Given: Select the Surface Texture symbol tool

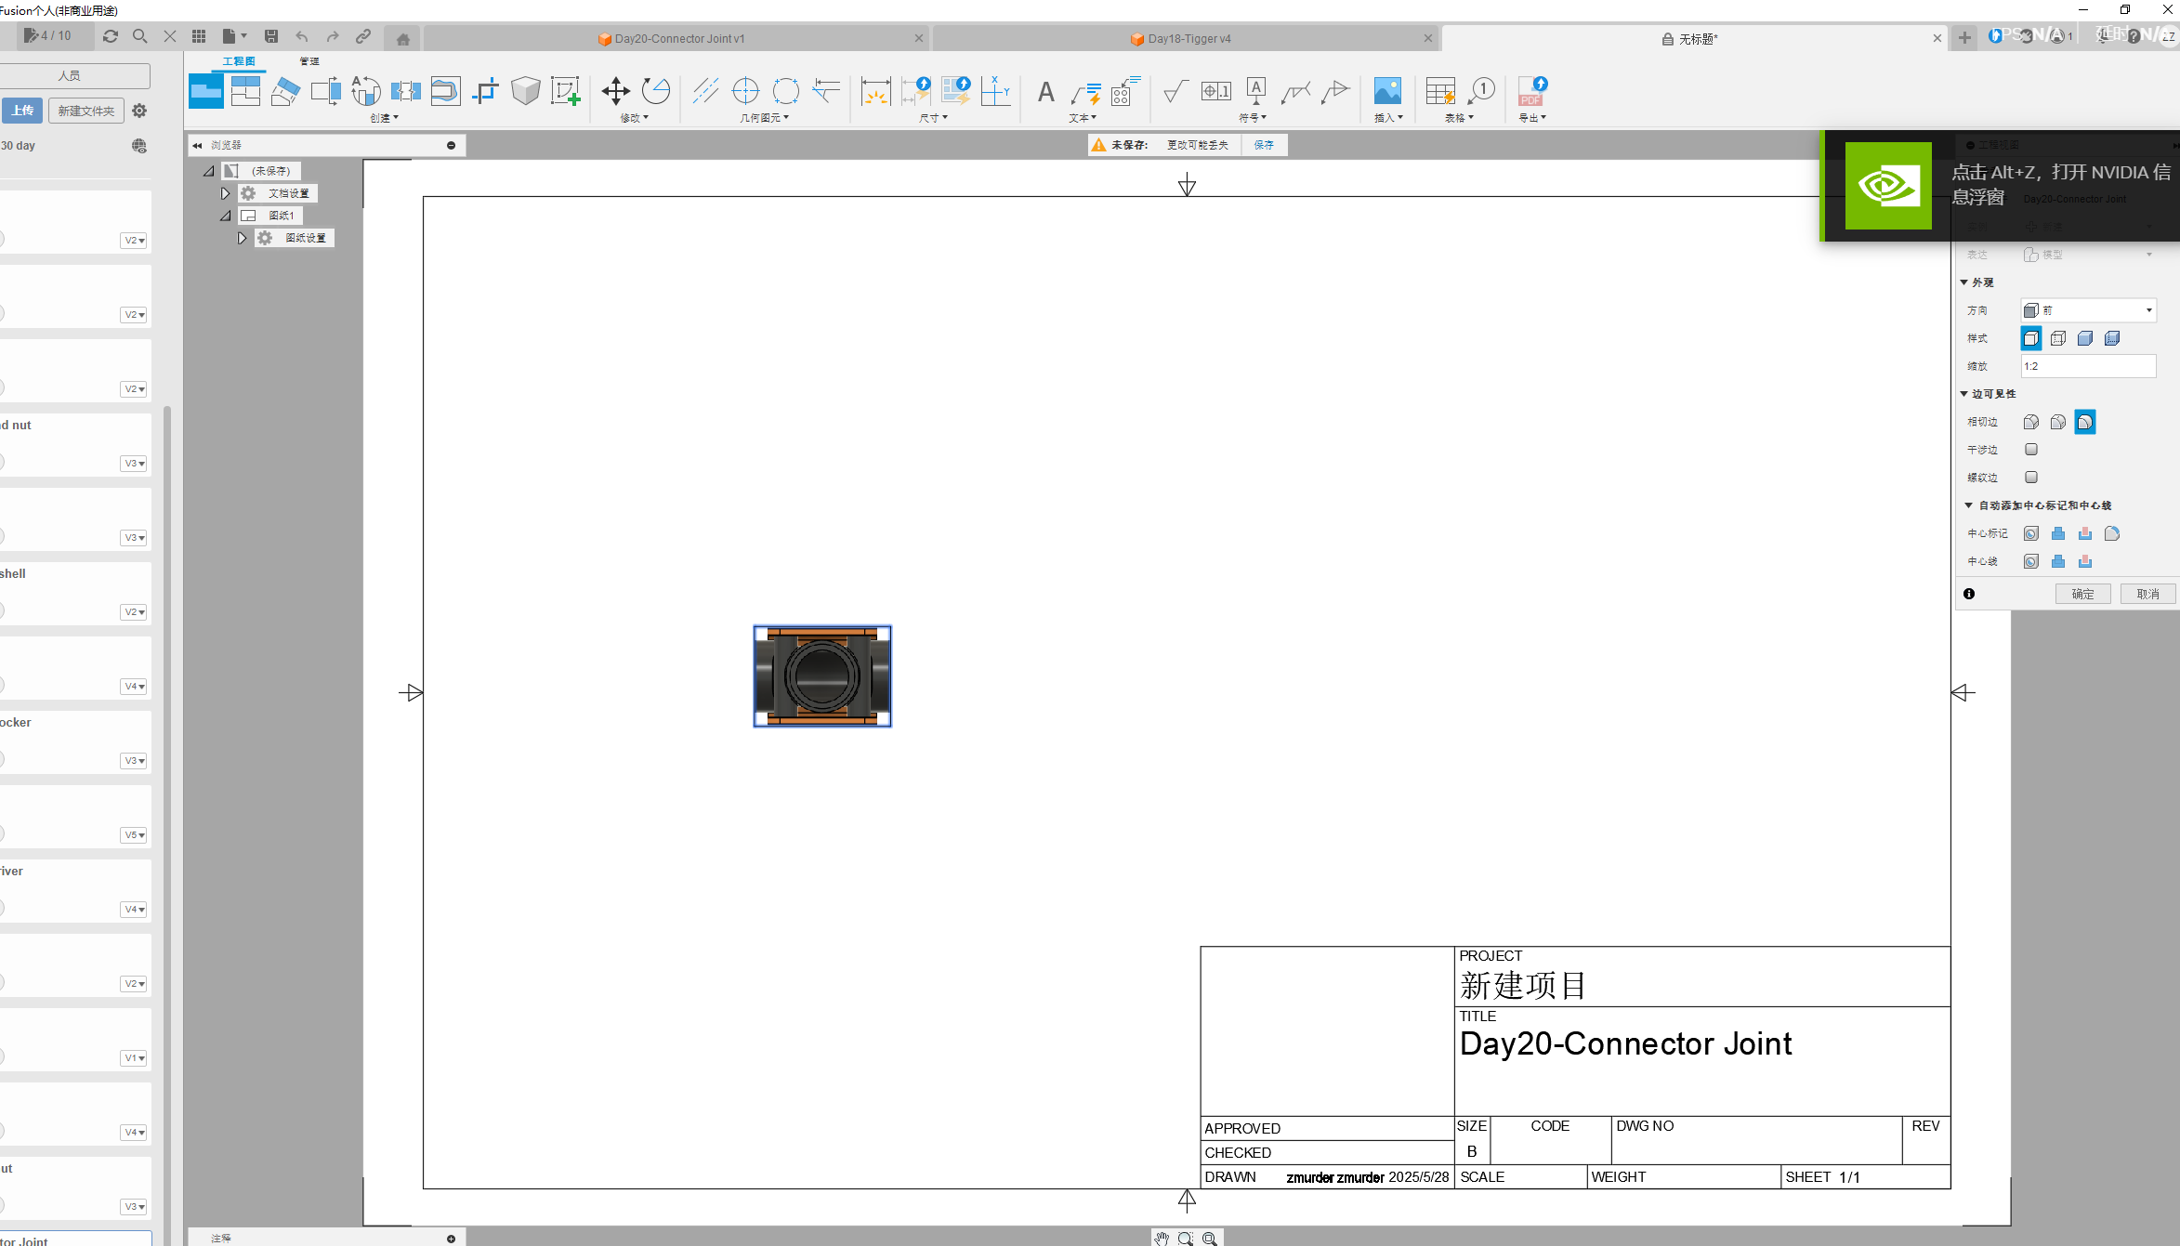Looking at the screenshot, I should click(1175, 91).
